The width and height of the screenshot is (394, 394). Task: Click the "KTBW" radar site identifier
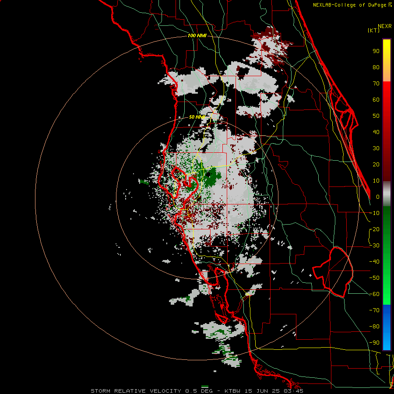point(232,391)
